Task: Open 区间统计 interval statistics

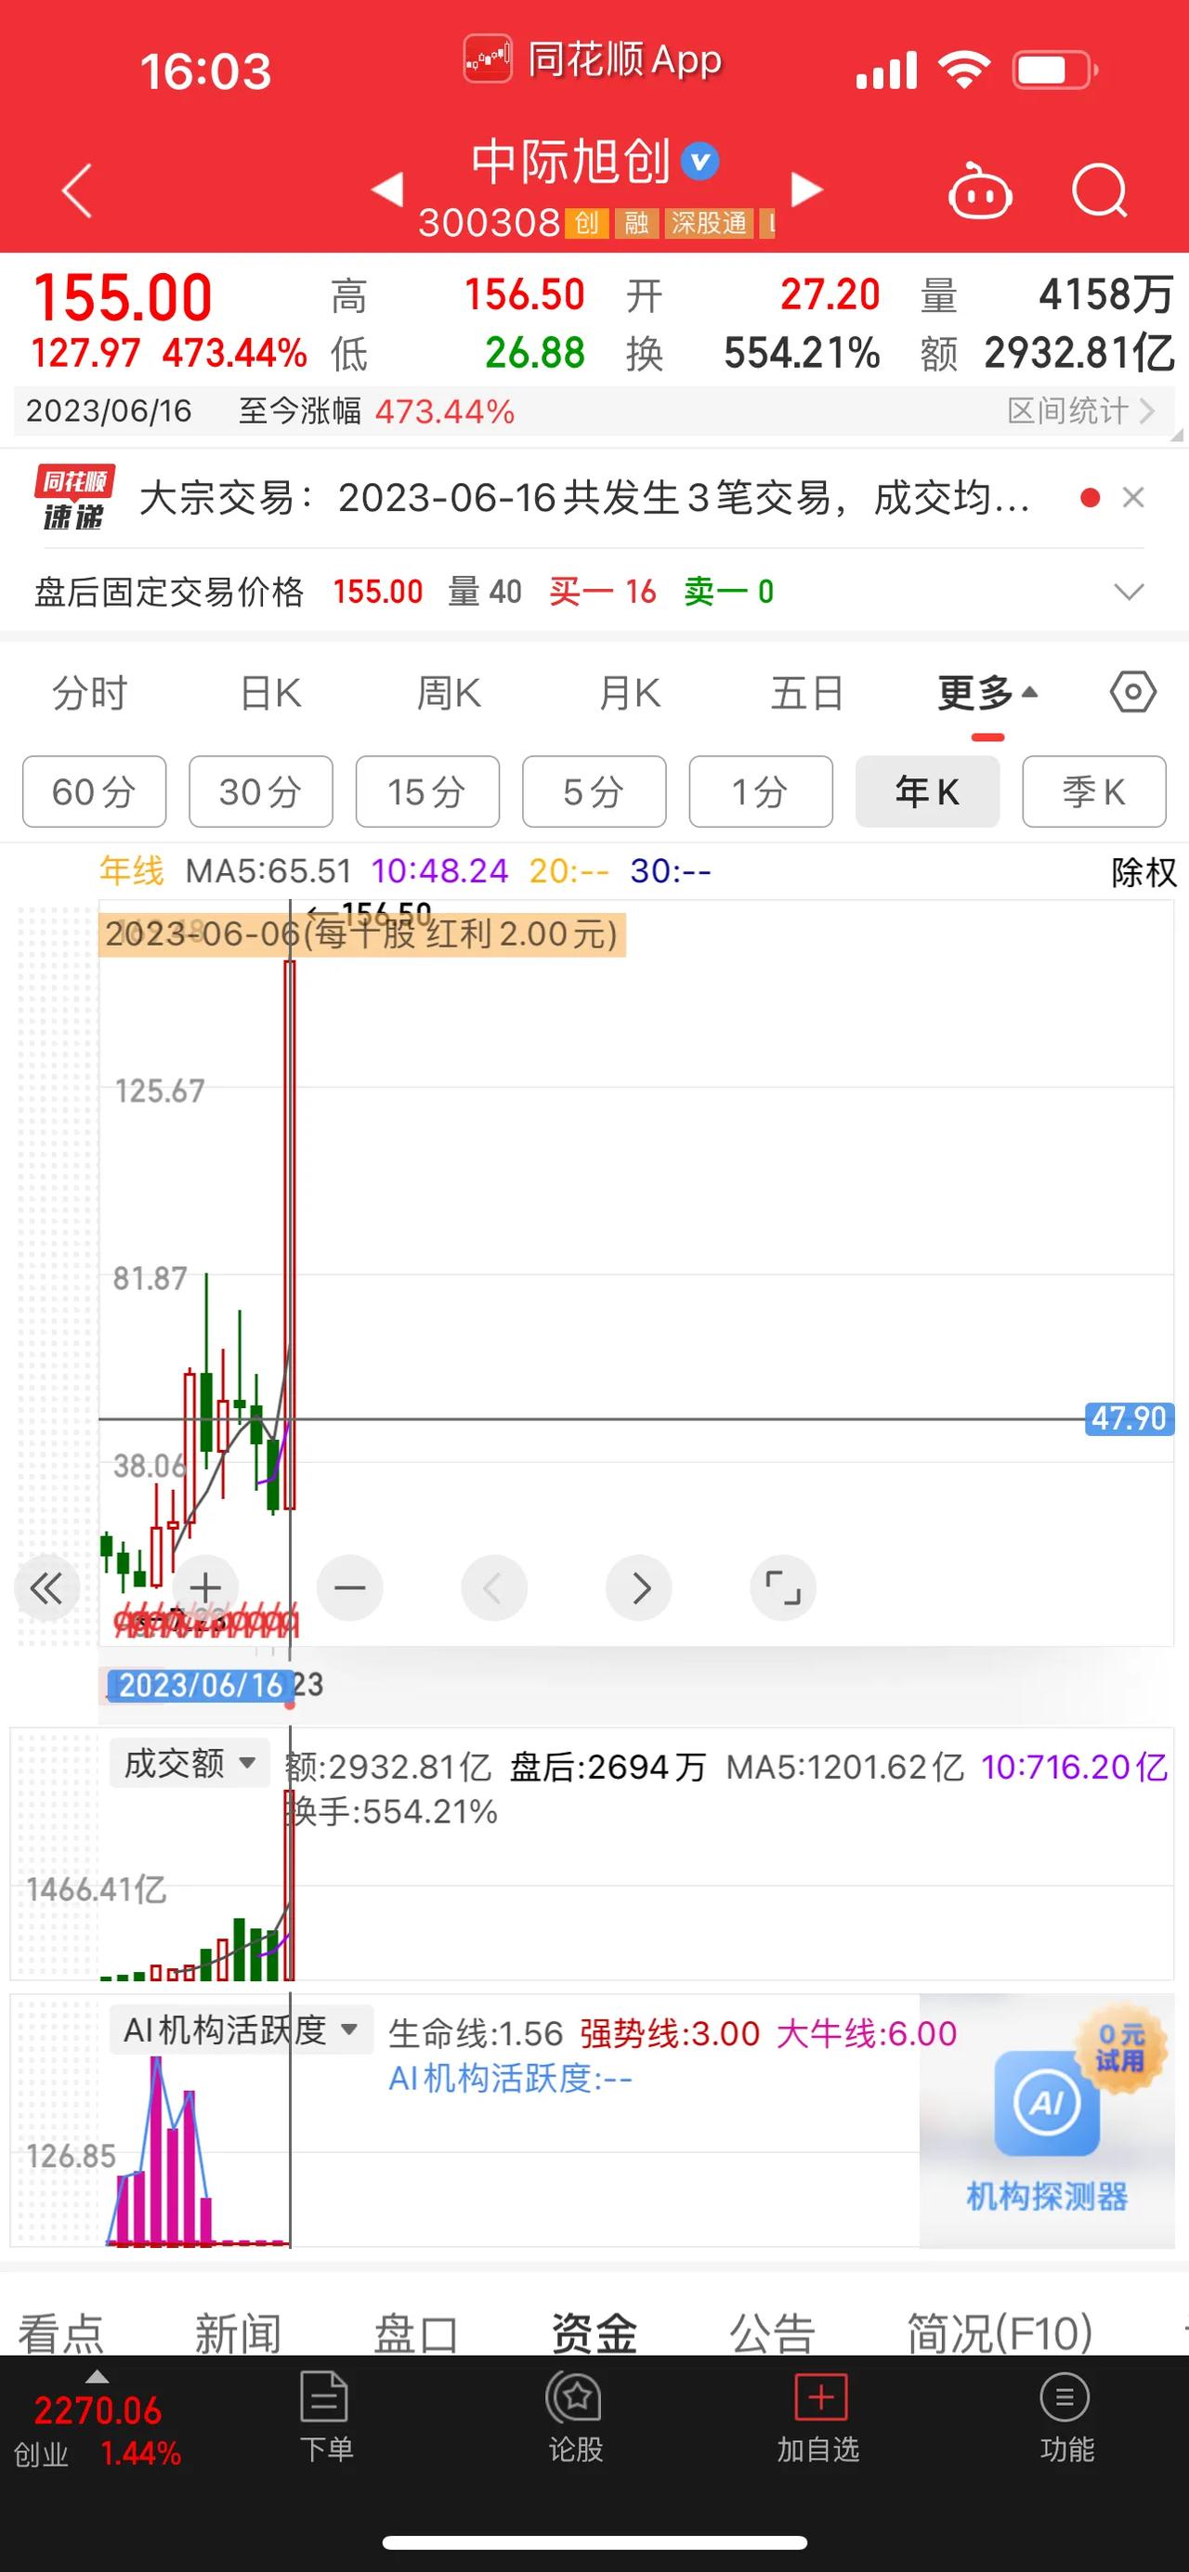Action: click(x=1080, y=411)
